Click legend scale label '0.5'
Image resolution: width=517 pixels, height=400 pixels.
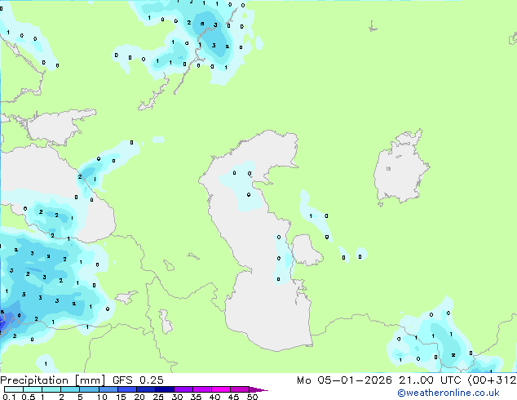pyautogui.click(x=29, y=397)
